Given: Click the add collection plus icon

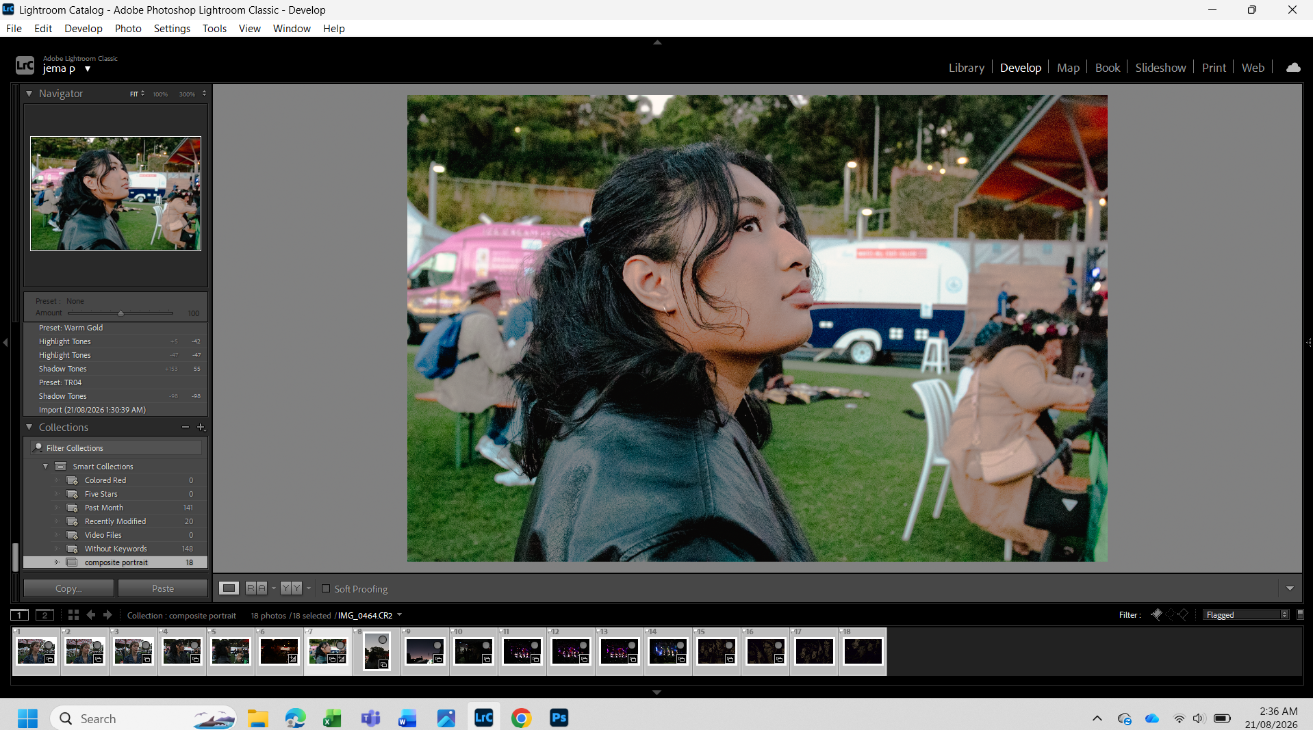Looking at the screenshot, I should click(x=201, y=427).
